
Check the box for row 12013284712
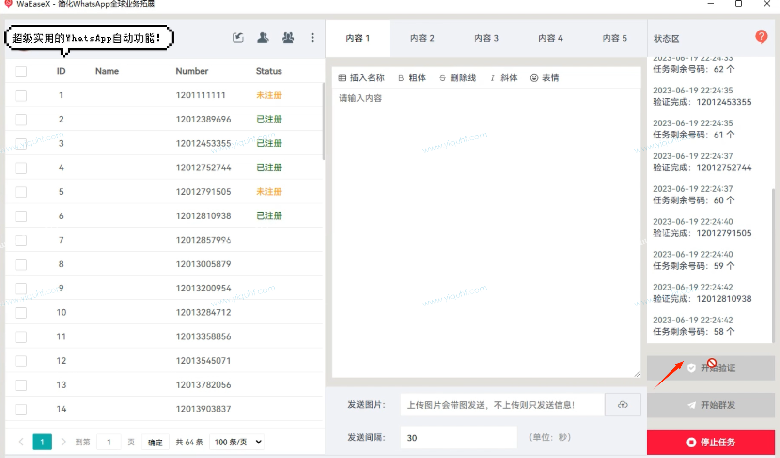pos(21,313)
